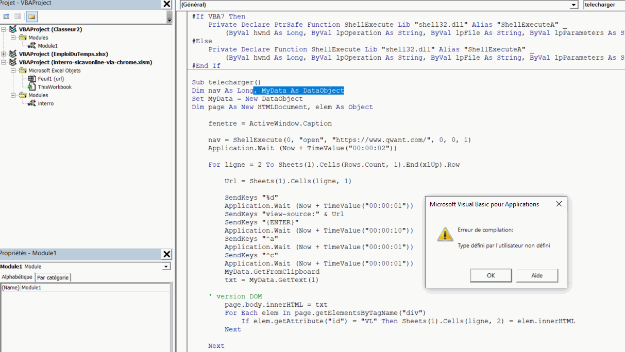The image size is (625, 352).
Task: Click the '#Else' directive line
Action: [x=202, y=41]
